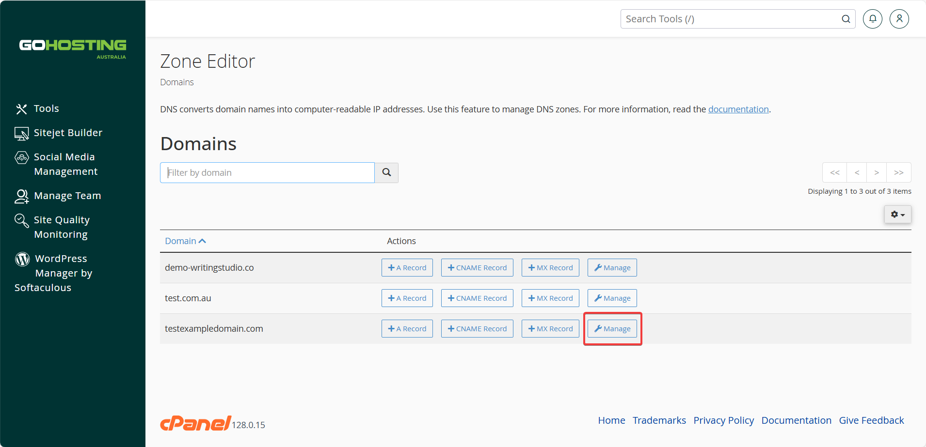The height and width of the screenshot is (447, 926).
Task: Manage the testexampledomain.com zone
Action: coord(612,329)
